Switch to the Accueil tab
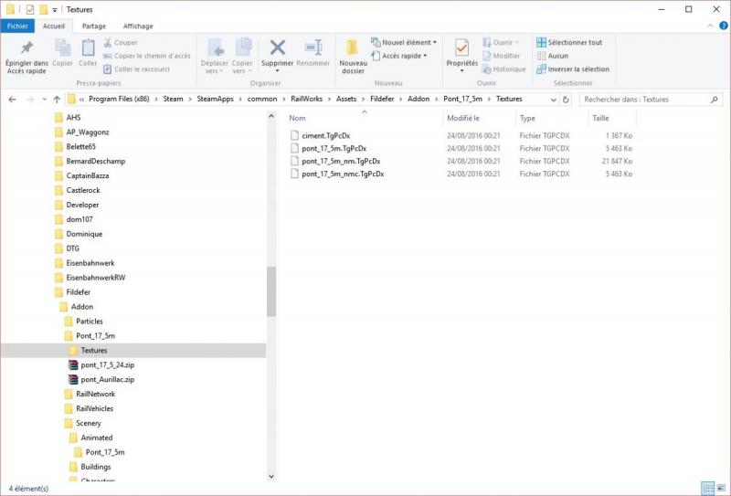Screen dimensions: 731x496 click(x=54, y=26)
